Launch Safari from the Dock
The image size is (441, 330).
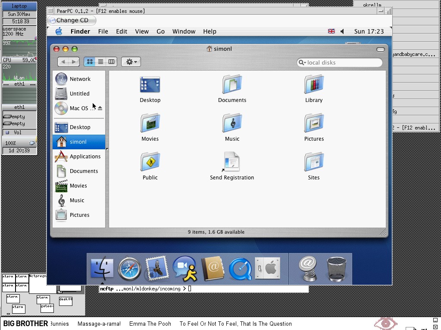[x=129, y=269]
